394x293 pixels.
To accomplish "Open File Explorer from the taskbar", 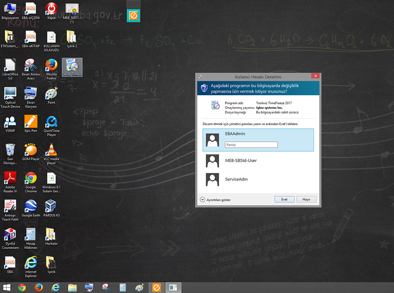I will (x=72, y=287).
